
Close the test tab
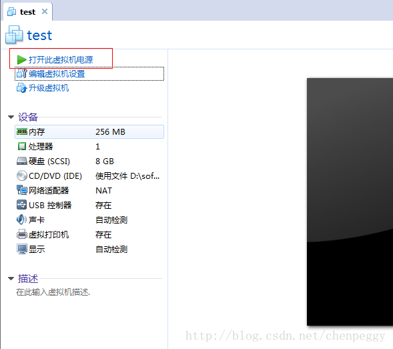[x=45, y=11]
